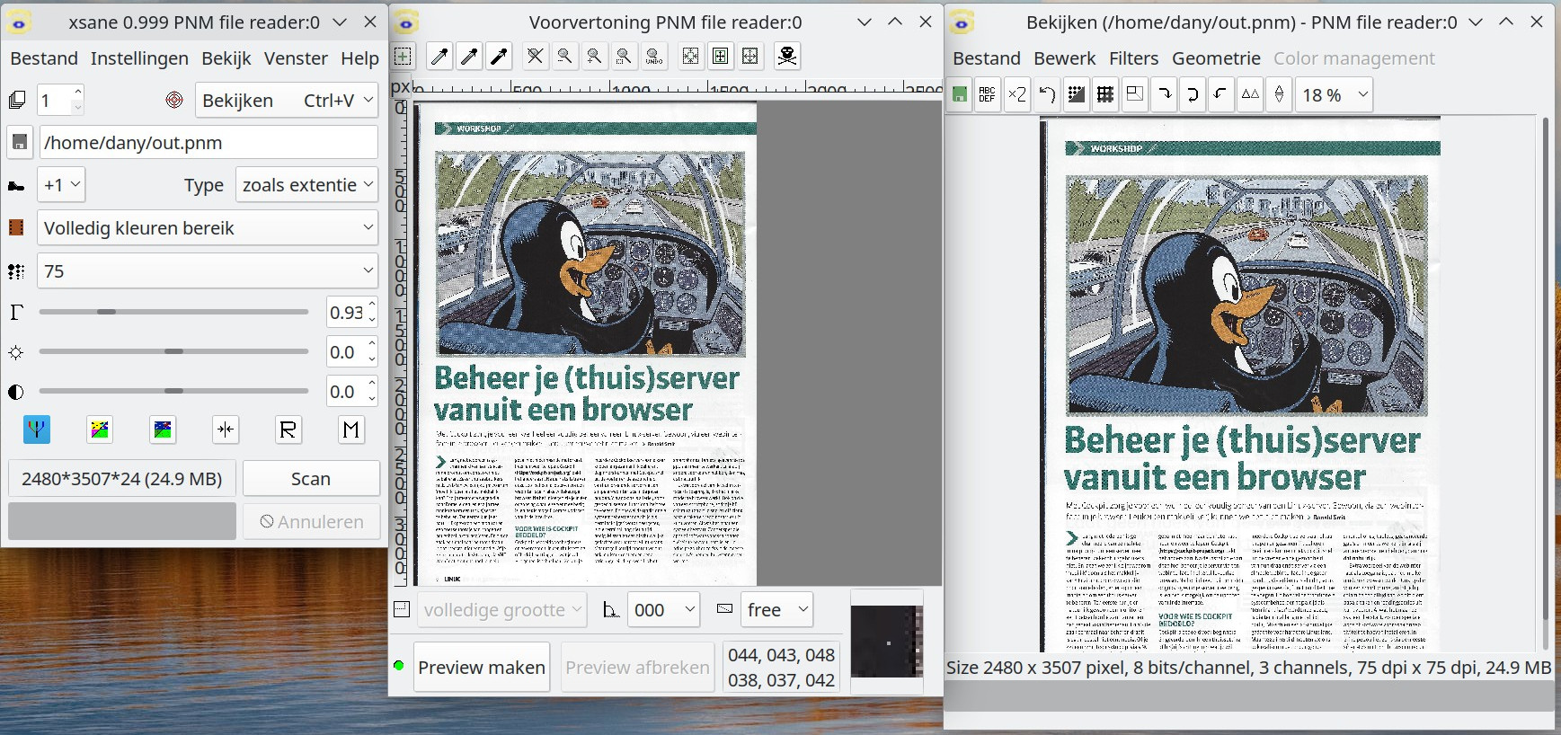Viewport: 1561px width, 735px height.
Task: Open the viewer's Bewerk menu
Action: (x=1065, y=58)
